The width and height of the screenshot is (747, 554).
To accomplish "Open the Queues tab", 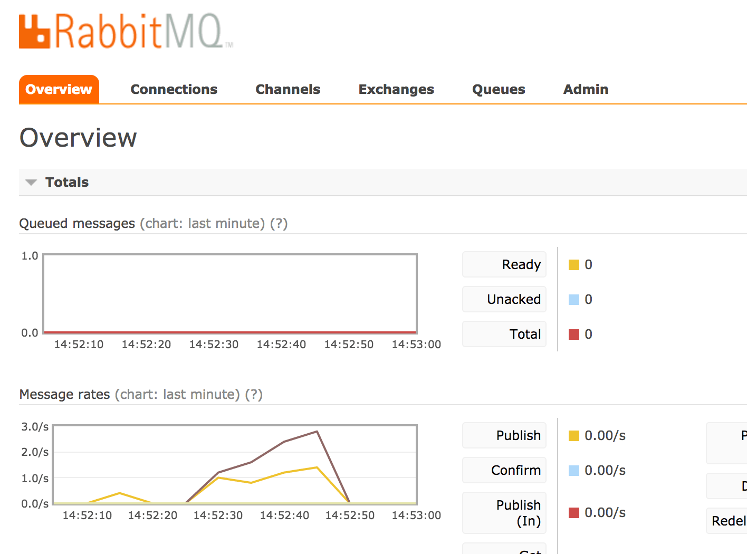I will coord(499,89).
